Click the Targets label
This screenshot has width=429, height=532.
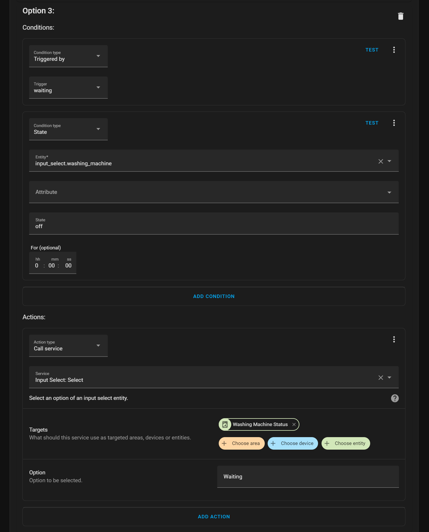[x=38, y=430]
